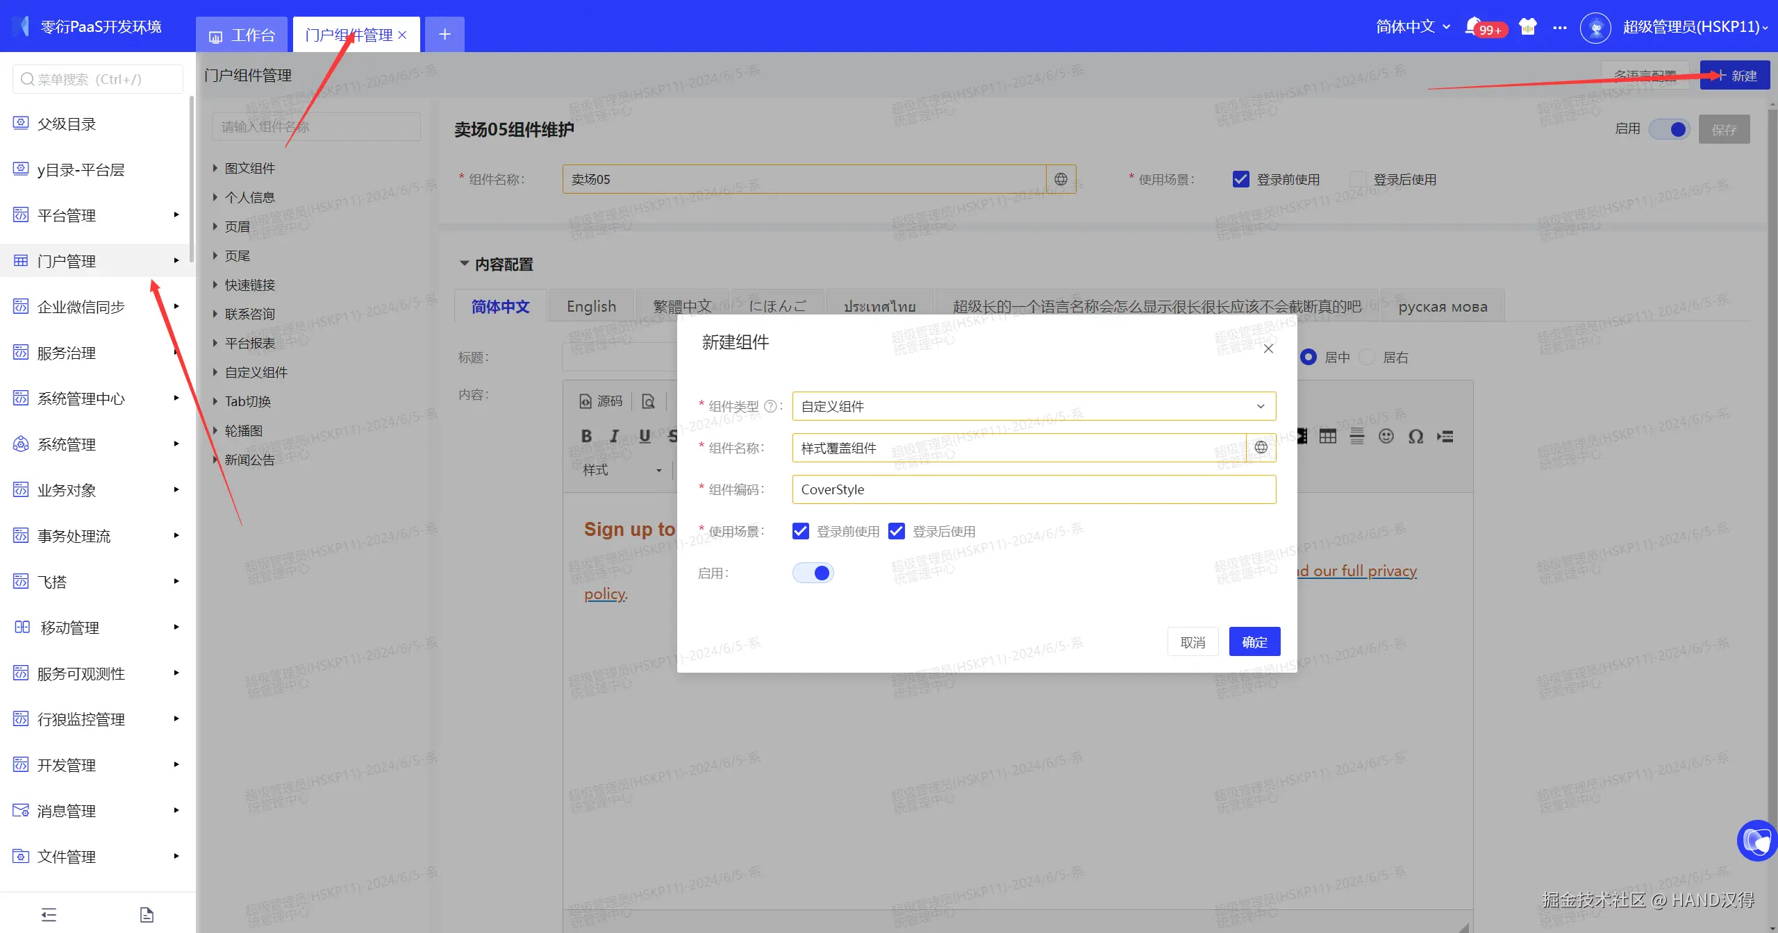Expand the 自定义组件 tree node
Viewport: 1778px width, 933px height.
coord(215,372)
